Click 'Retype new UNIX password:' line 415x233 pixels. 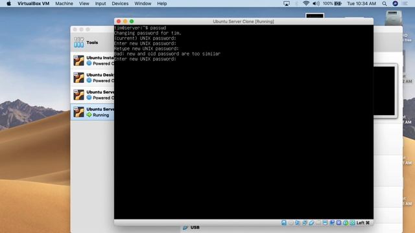[147, 49]
